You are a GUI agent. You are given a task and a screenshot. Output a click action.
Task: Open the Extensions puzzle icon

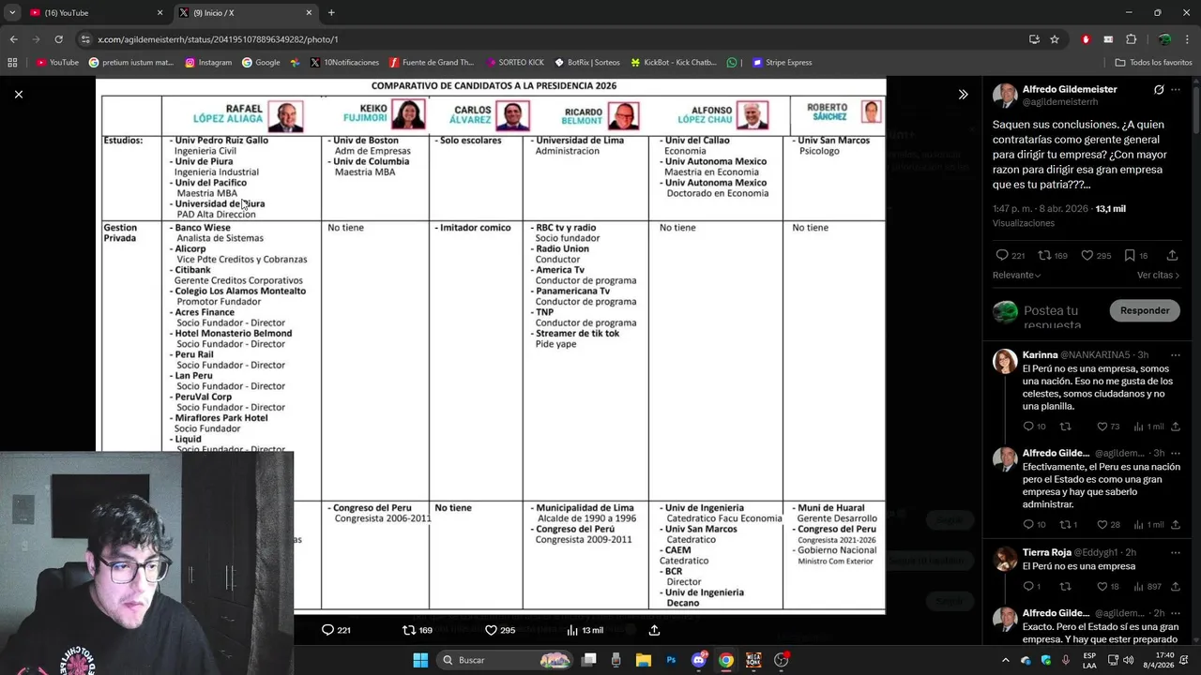pyautogui.click(x=1131, y=39)
